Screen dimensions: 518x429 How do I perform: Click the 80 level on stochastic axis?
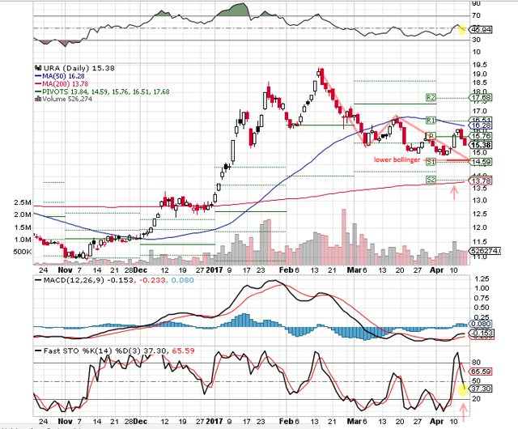click(477, 363)
